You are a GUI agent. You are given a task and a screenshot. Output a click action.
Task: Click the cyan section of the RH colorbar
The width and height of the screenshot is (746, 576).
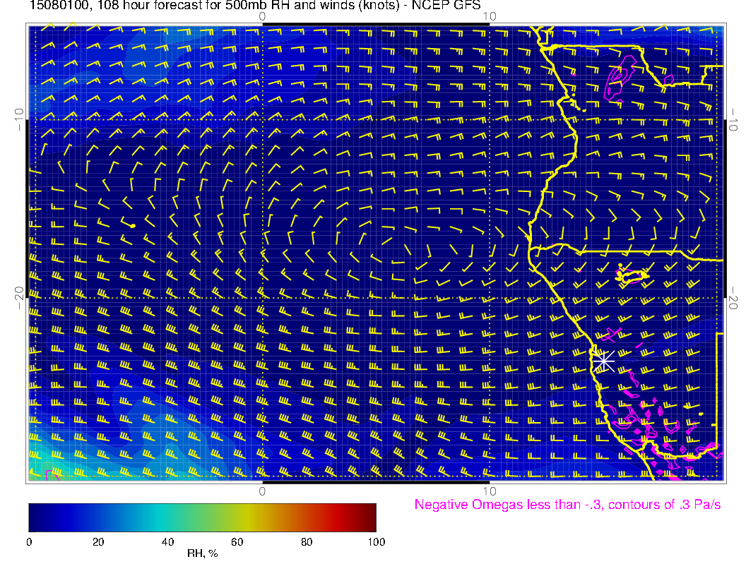(162, 517)
